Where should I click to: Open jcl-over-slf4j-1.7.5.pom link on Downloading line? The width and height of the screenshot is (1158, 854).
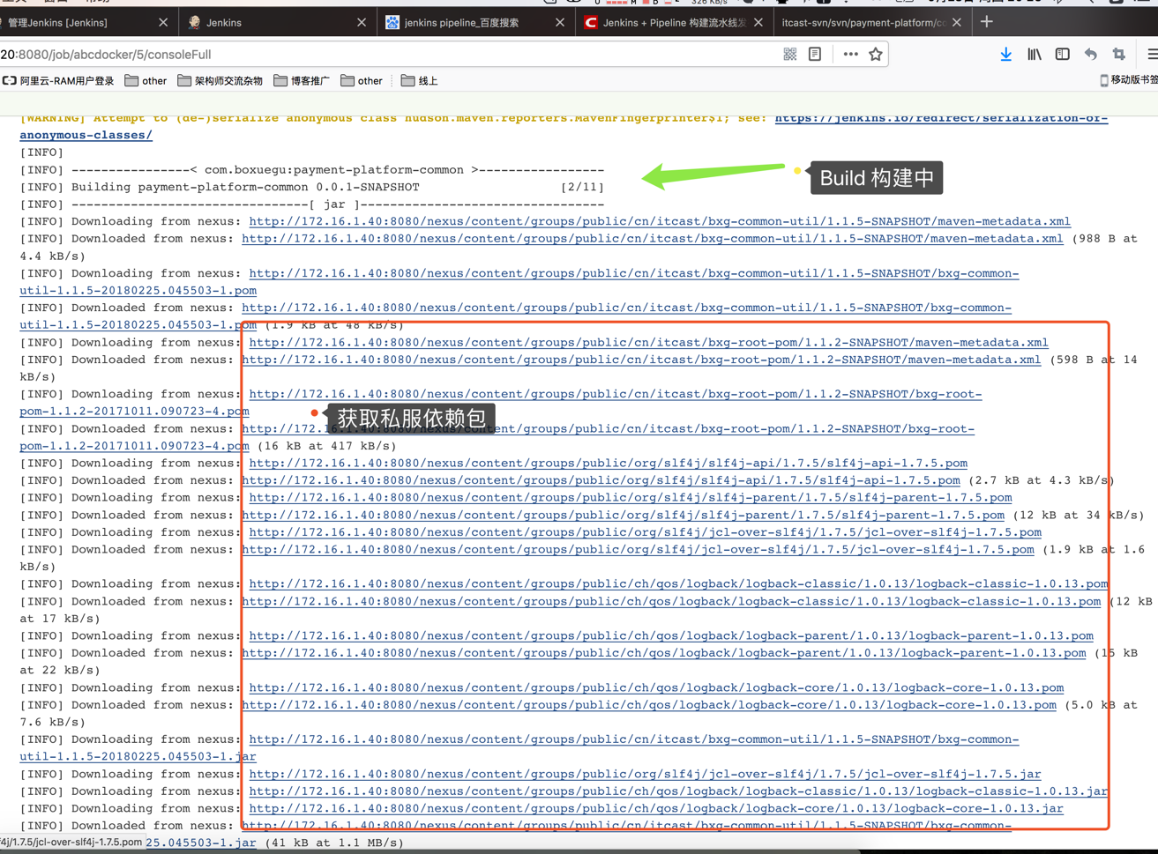(x=645, y=532)
